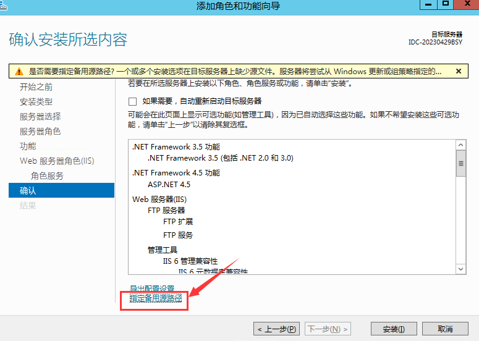Go to the 开始之前 step
The height and width of the screenshot is (341, 479).
point(36,87)
